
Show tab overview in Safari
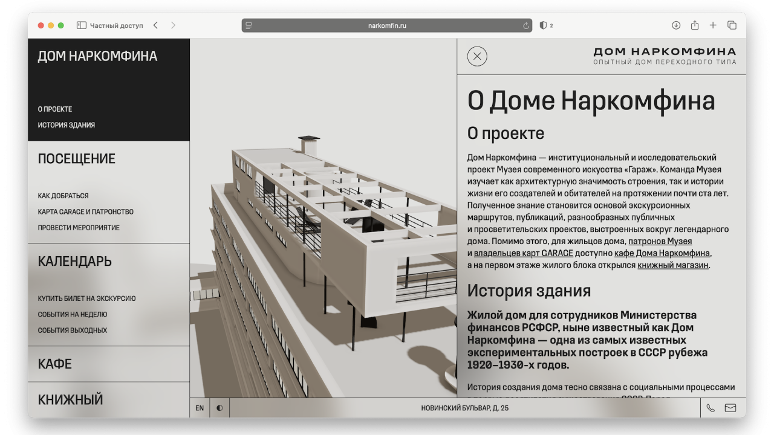point(732,25)
